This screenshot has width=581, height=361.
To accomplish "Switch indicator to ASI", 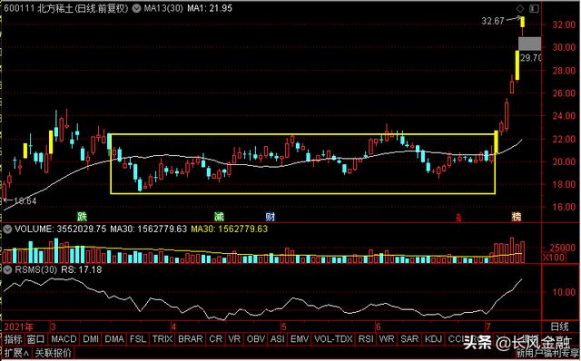I will click(278, 339).
